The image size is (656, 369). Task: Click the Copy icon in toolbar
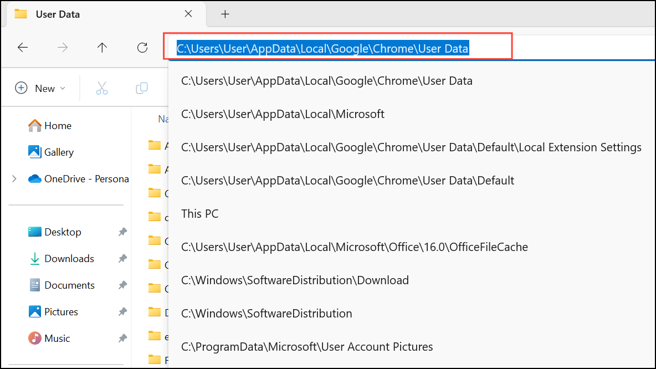[142, 88]
